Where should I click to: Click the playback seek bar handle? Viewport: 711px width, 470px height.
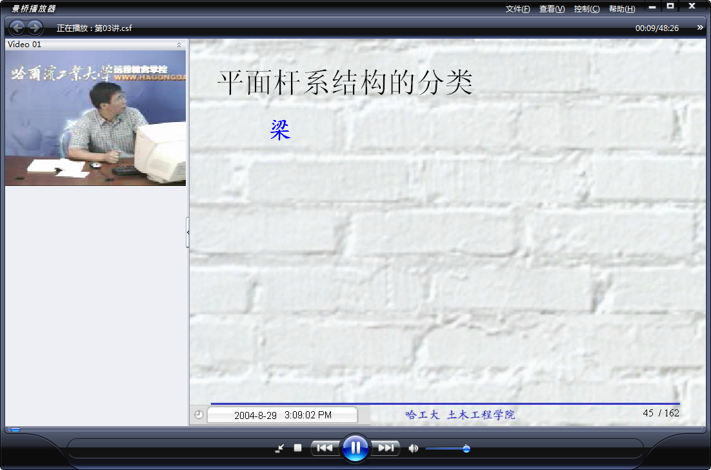tap(14, 429)
